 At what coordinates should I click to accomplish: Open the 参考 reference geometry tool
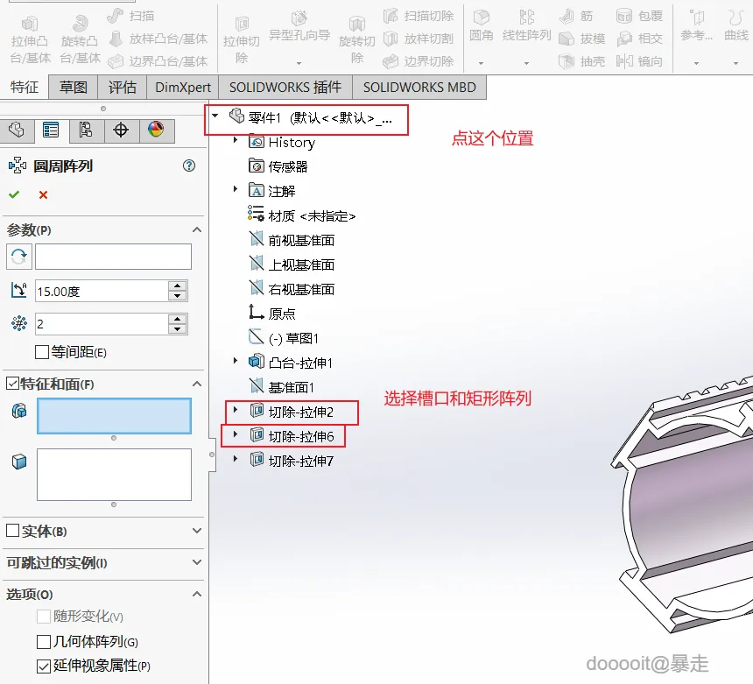coord(696,26)
